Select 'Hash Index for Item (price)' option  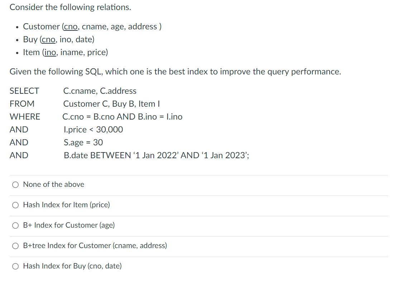click(15, 205)
